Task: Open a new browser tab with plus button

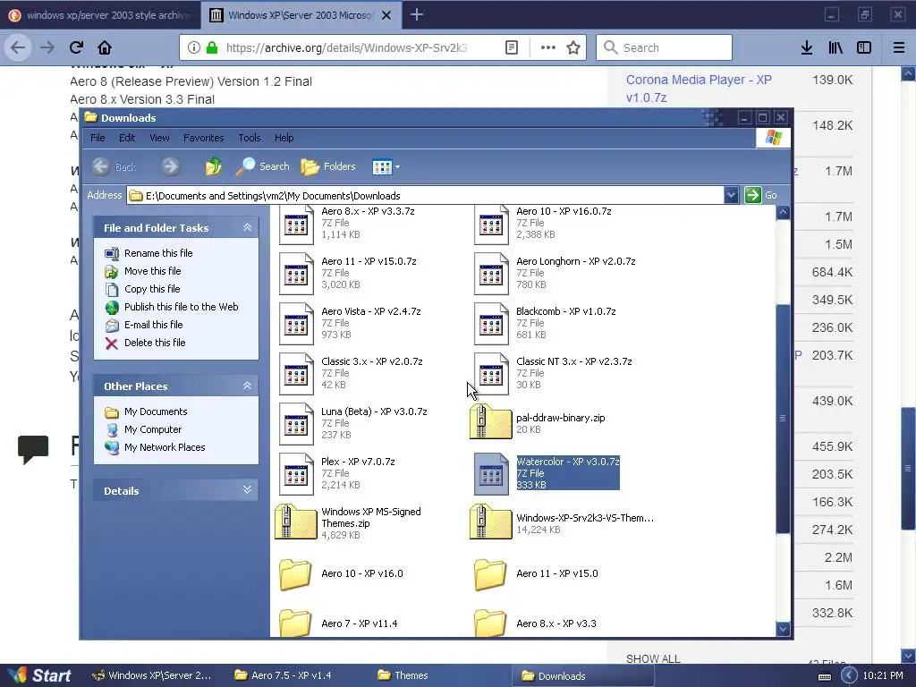Action: (417, 14)
